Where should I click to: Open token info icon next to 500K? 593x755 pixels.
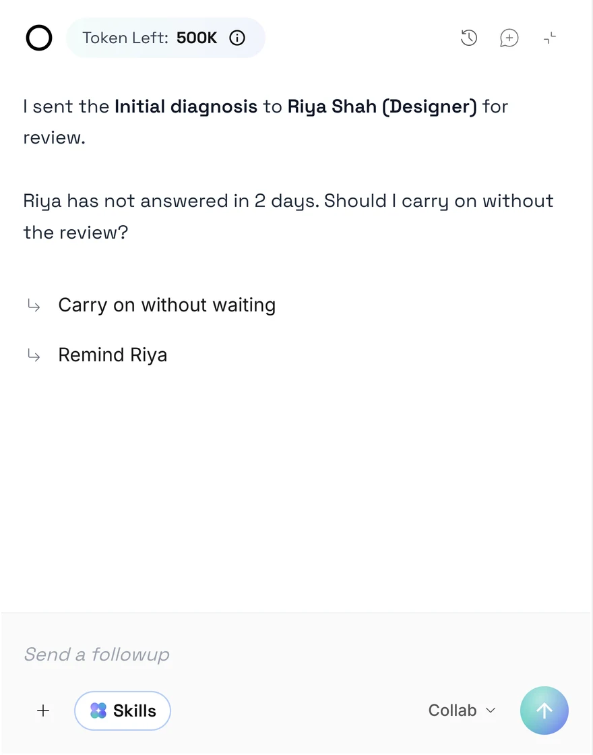[237, 38]
